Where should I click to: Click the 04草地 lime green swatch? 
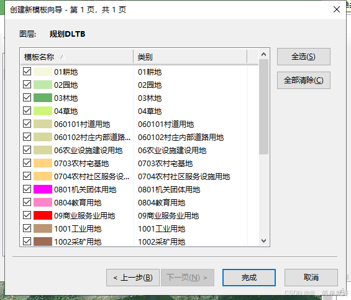click(x=43, y=111)
